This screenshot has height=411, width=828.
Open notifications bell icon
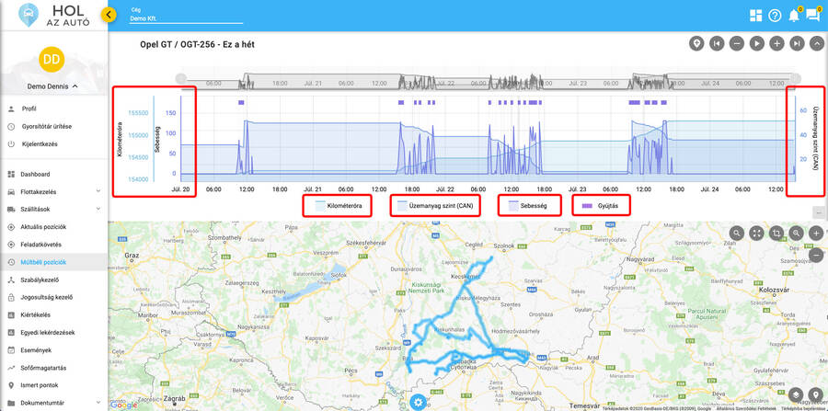pyautogui.click(x=795, y=16)
